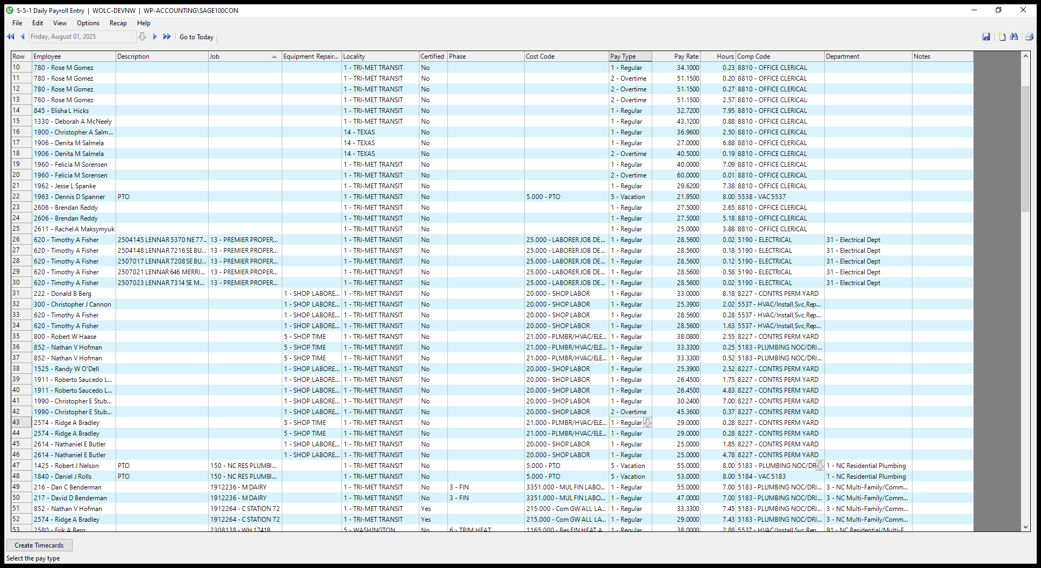Go to the previous day
Screen dimensions: 1041x568
pyautogui.click(x=23, y=37)
